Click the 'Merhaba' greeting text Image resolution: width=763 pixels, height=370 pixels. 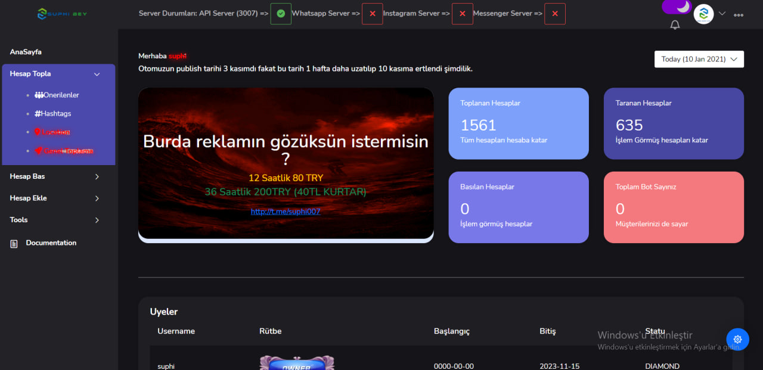point(153,56)
